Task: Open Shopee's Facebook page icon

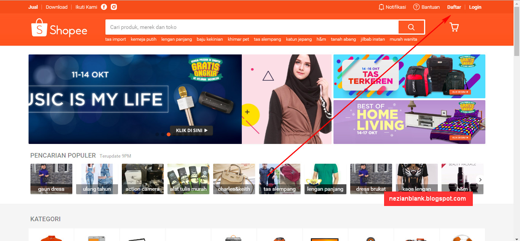Action: pos(104,6)
